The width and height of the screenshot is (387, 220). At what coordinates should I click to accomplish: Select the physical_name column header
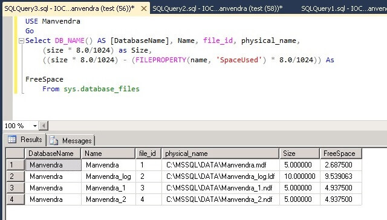(x=220, y=154)
